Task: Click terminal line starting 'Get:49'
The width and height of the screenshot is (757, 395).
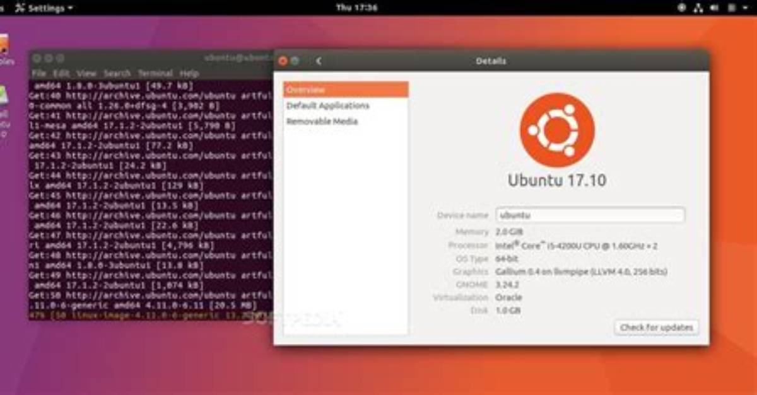Action: 151,275
